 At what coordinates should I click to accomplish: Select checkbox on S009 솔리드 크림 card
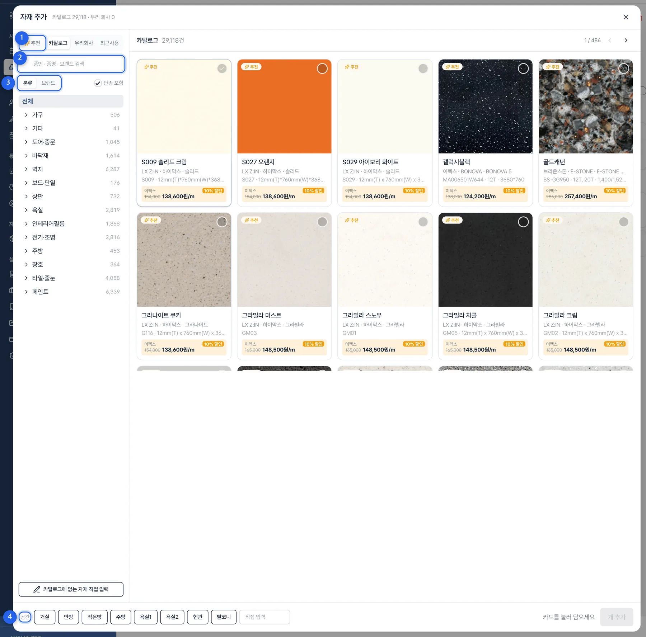click(222, 69)
